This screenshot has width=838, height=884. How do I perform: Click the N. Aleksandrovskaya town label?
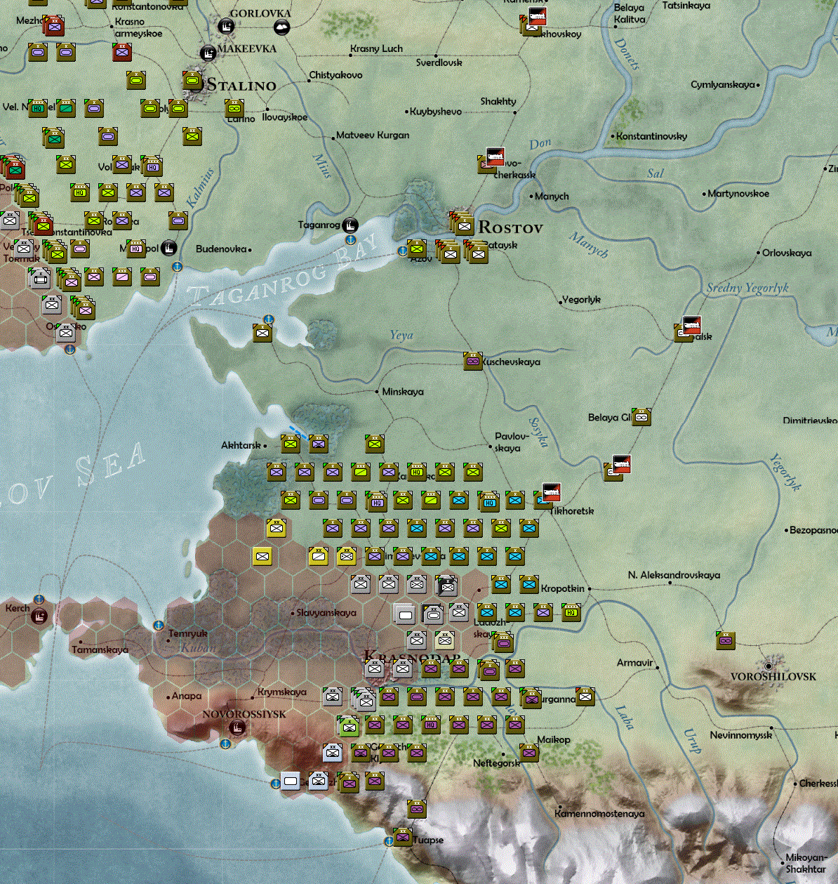(674, 575)
